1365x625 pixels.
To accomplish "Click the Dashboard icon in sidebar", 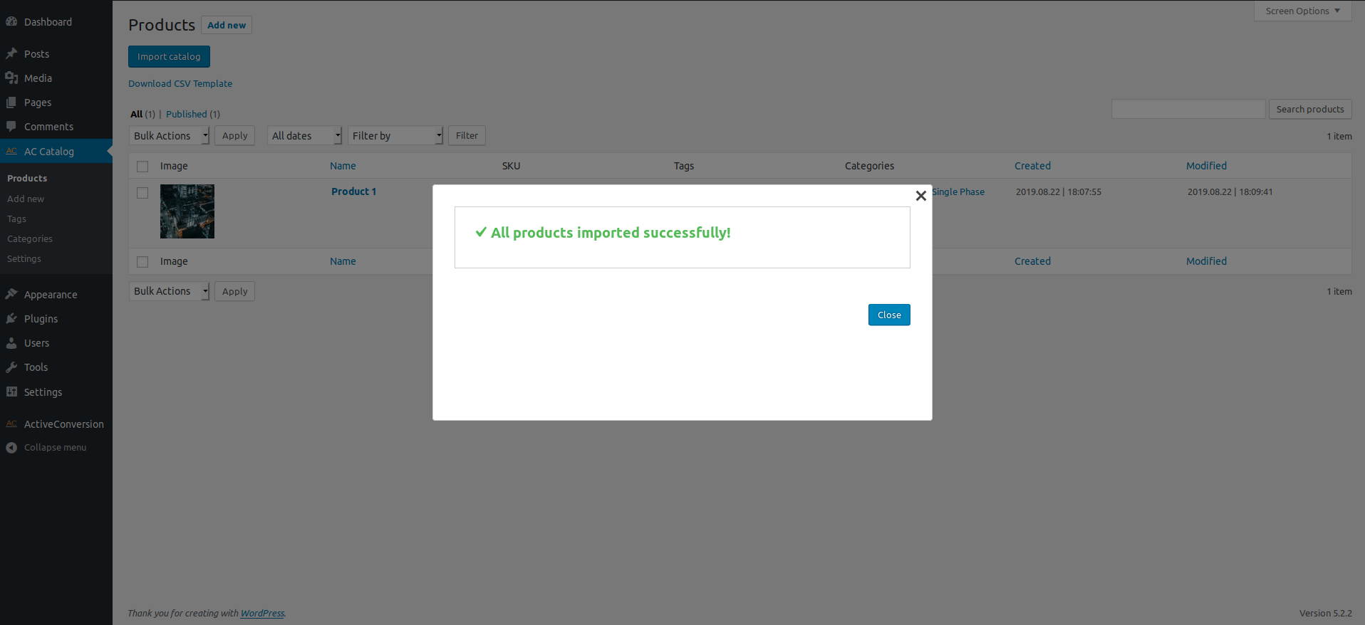I will pos(11,21).
